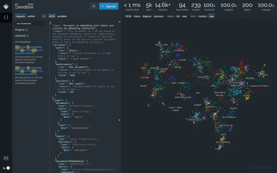This screenshot has width=277, height=173.
Task: Expand the General (2) section
Action: pyautogui.click(x=22, y=35)
